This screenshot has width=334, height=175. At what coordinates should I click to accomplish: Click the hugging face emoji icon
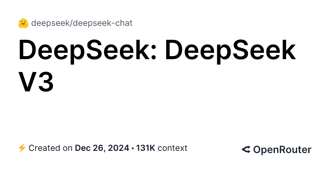23,23
